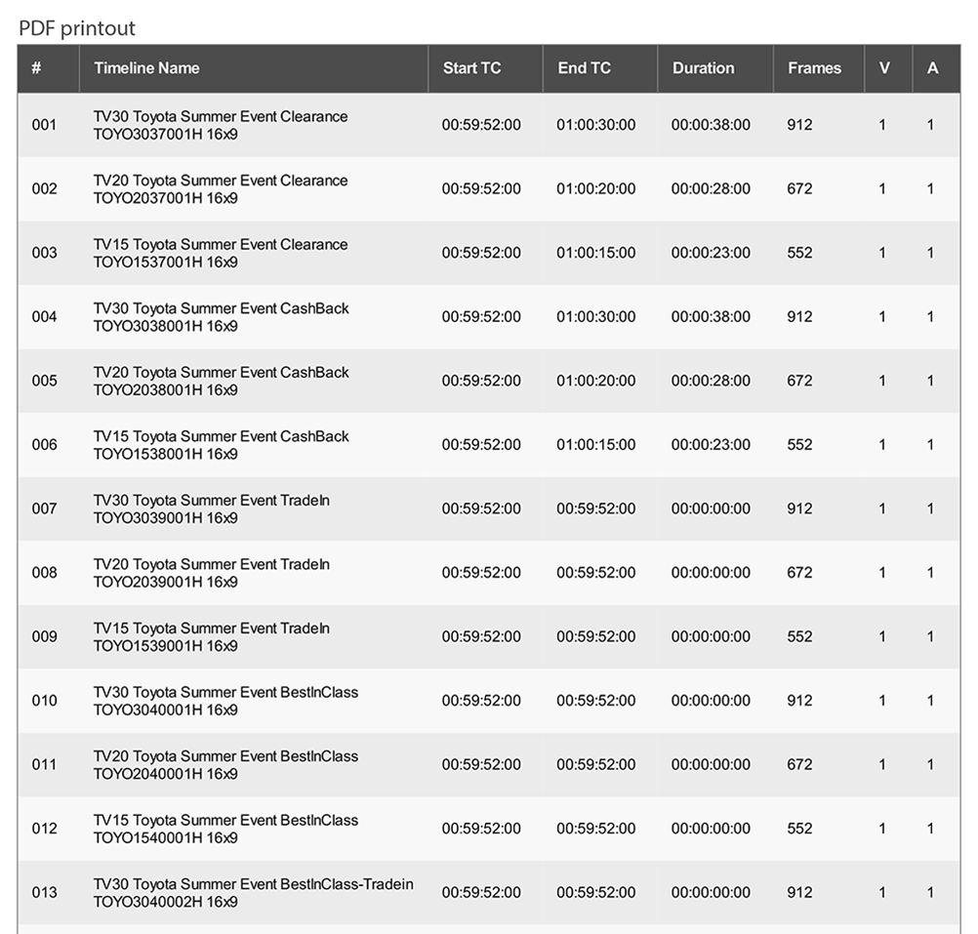The image size is (978, 934).
Task: Click End TC 00:59:52:00 in row 012
Action: [x=595, y=829]
